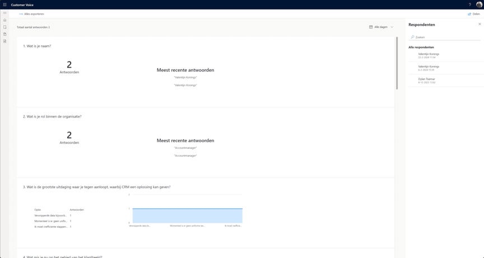Click 'Totaal aantal antwoorden 3' text
Viewport: 484px width, 258px height.
pyautogui.click(x=33, y=27)
